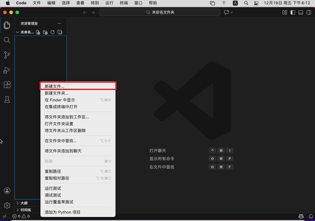Viewport: 315px width, 221px height.
Task: Toggle the secondary sidebar visibility
Action: [x=309, y=12]
